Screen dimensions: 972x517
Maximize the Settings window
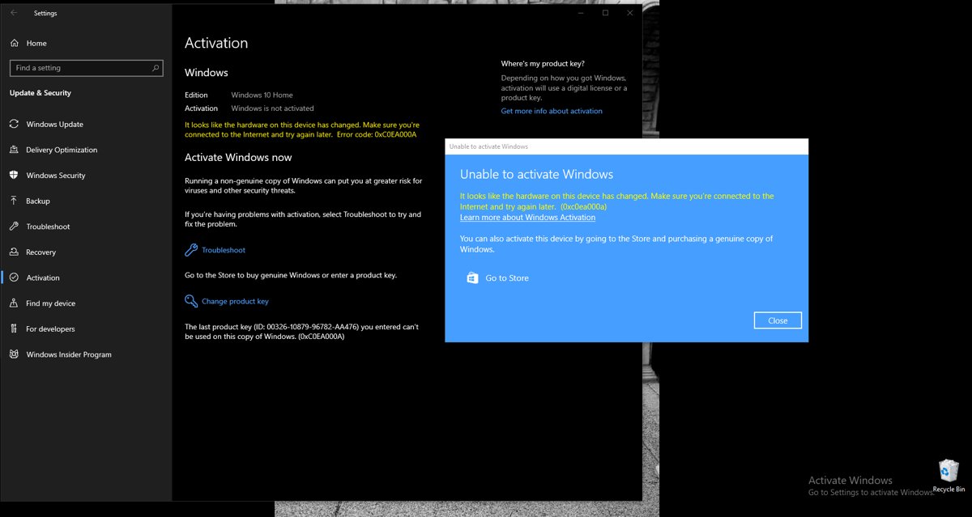pos(605,13)
